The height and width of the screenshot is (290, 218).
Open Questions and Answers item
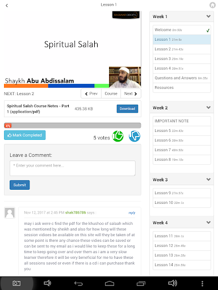point(182,78)
